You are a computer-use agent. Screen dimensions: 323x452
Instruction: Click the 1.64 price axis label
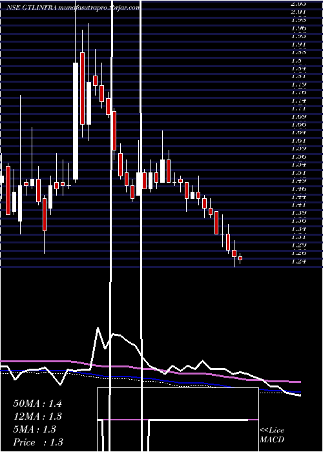coord(298,132)
